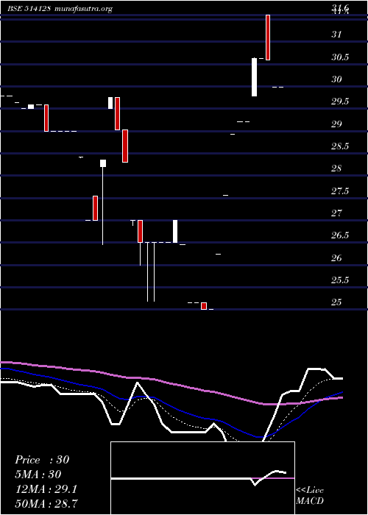368x515 pixels.
Task: Click the red candle between 27 and 27.5
Action: click(95, 208)
